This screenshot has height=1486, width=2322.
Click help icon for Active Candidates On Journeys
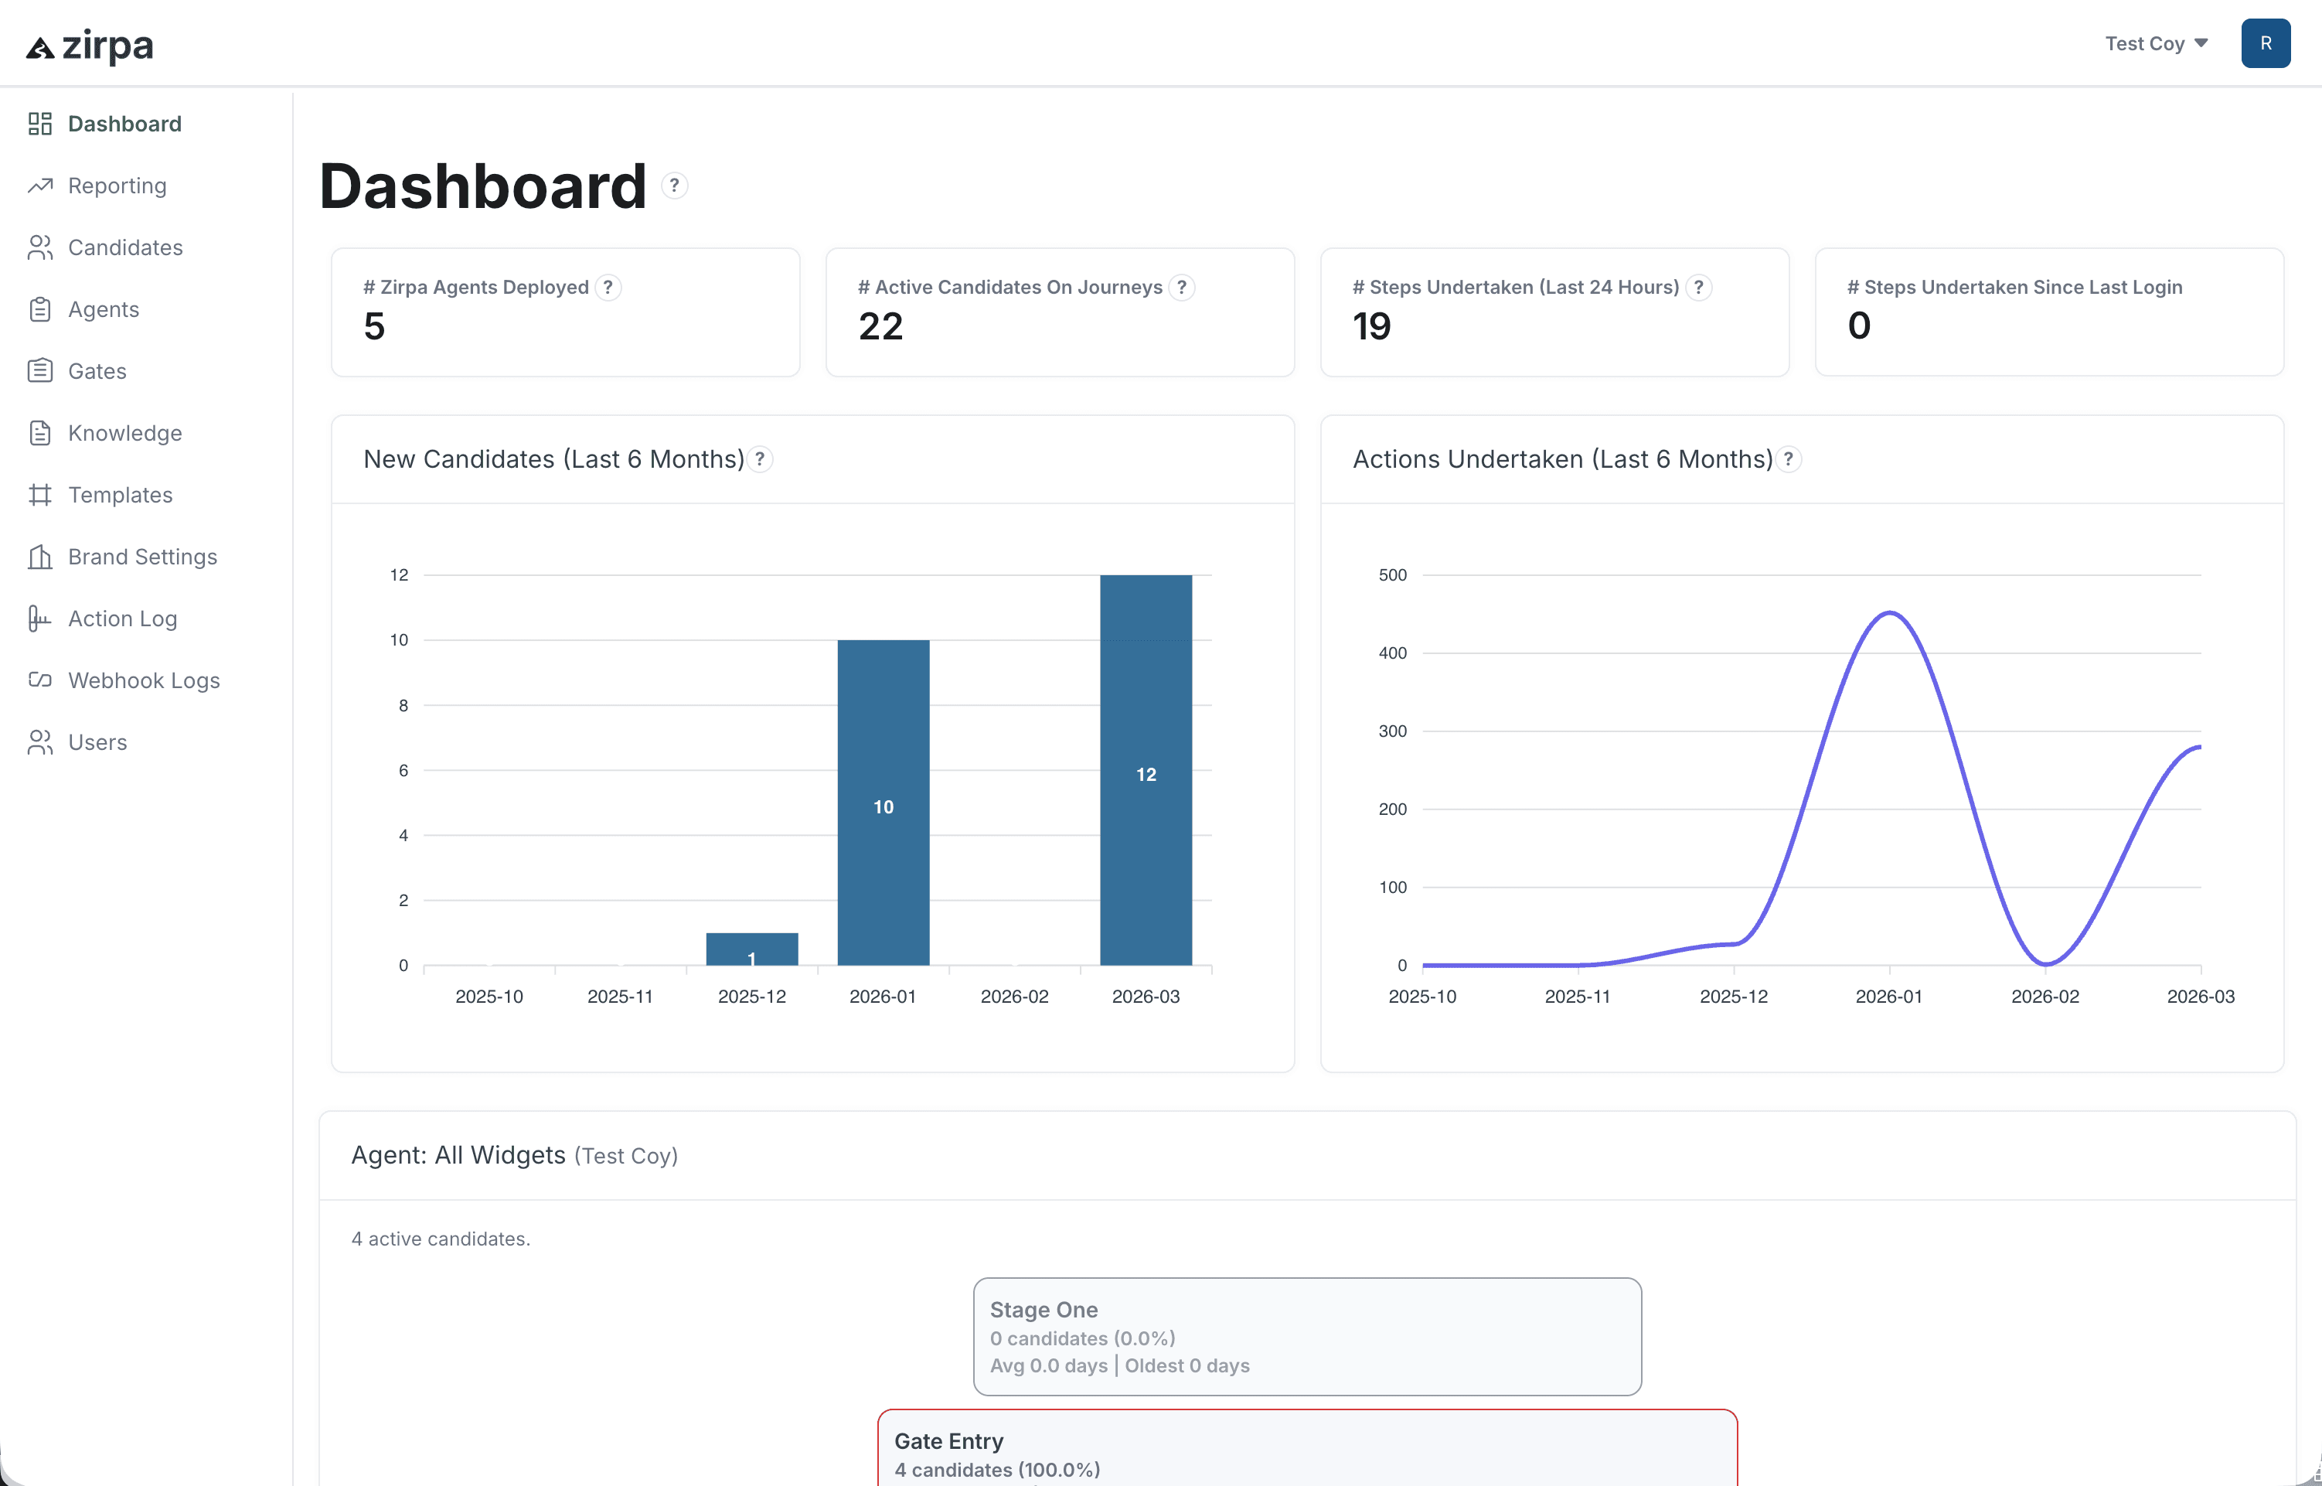click(1182, 288)
